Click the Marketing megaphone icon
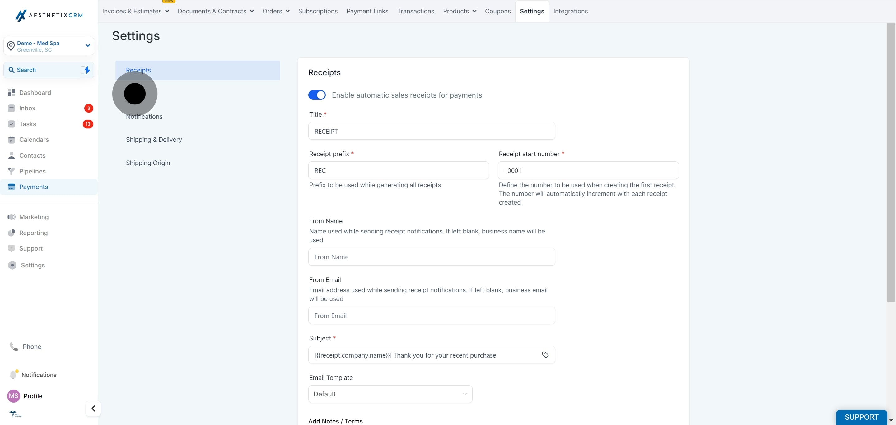This screenshot has width=896, height=425. click(12, 217)
